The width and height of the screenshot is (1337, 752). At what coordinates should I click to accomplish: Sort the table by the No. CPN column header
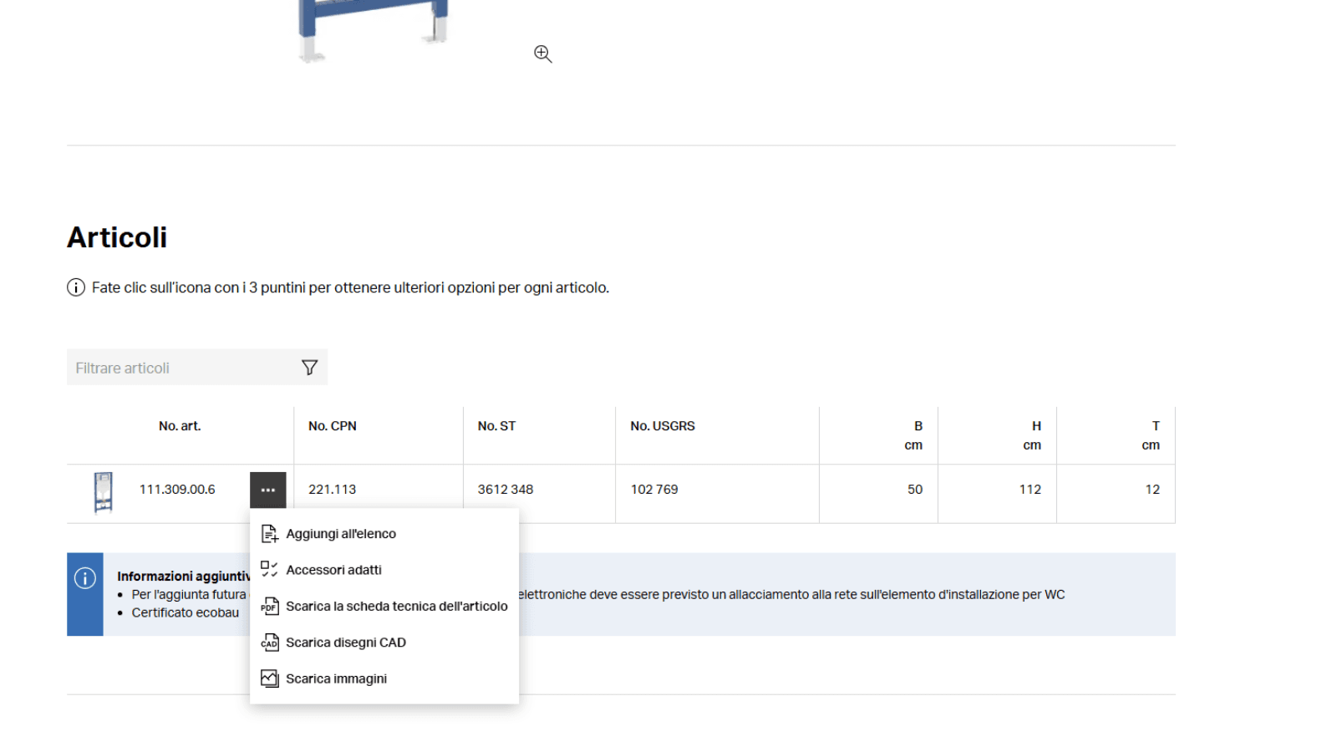[333, 425]
